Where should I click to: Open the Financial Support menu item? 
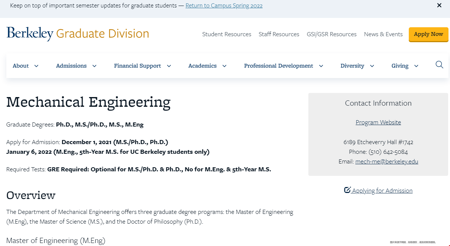tap(138, 66)
